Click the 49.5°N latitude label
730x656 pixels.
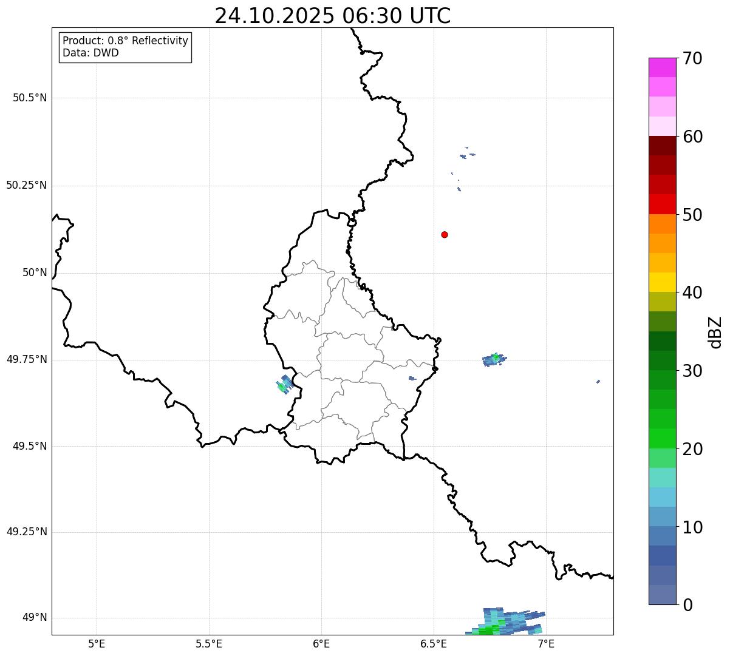pos(30,446)
